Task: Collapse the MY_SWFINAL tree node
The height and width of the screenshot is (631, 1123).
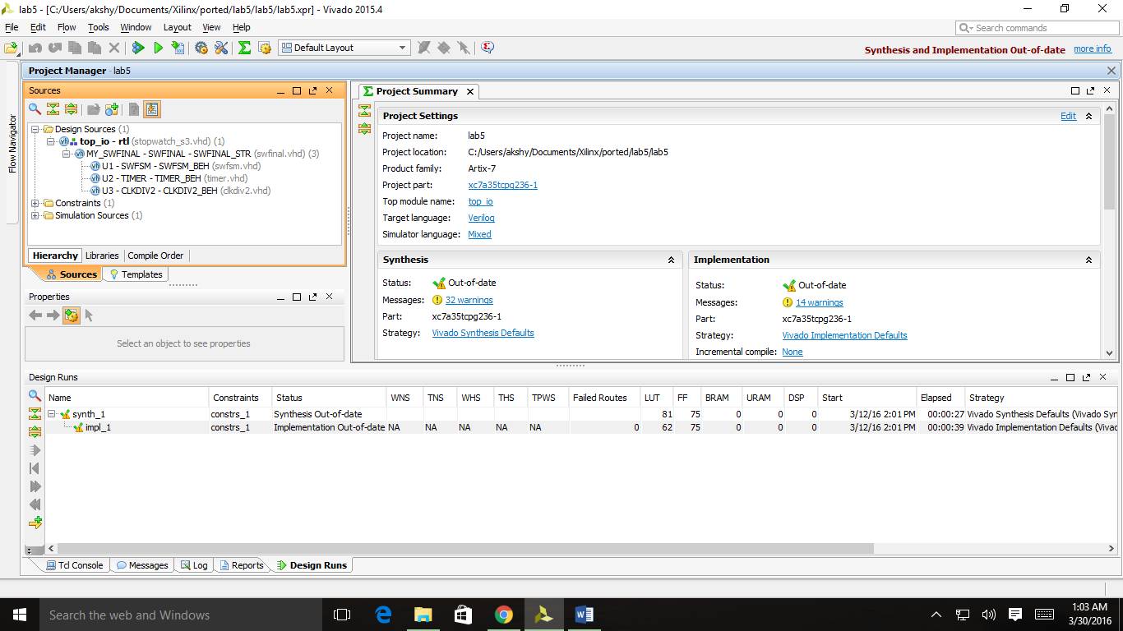Action: click(67, 154)
